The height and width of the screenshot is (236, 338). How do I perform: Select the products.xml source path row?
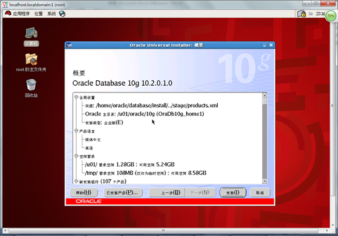[x=152, y=105]
